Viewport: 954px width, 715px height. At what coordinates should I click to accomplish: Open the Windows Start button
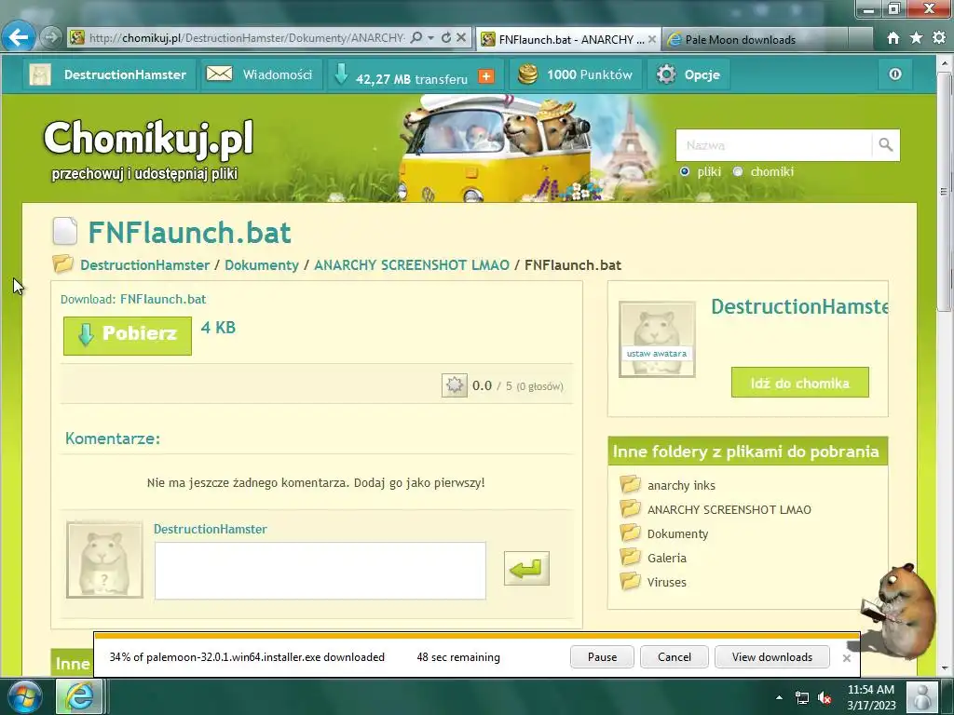(x=25, y=696)
